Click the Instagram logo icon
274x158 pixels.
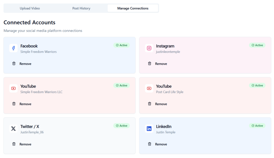pos(149,48)
